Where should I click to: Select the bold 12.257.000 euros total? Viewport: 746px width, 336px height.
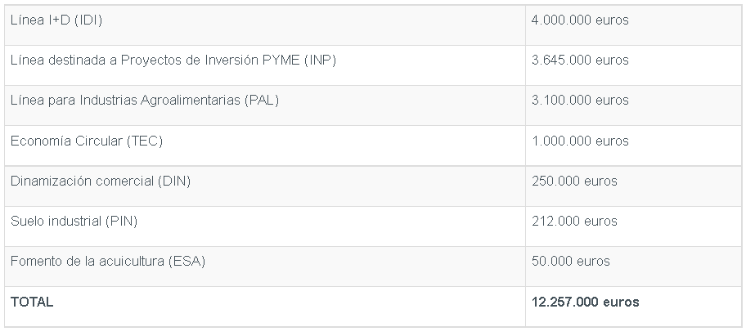point(586,302)
